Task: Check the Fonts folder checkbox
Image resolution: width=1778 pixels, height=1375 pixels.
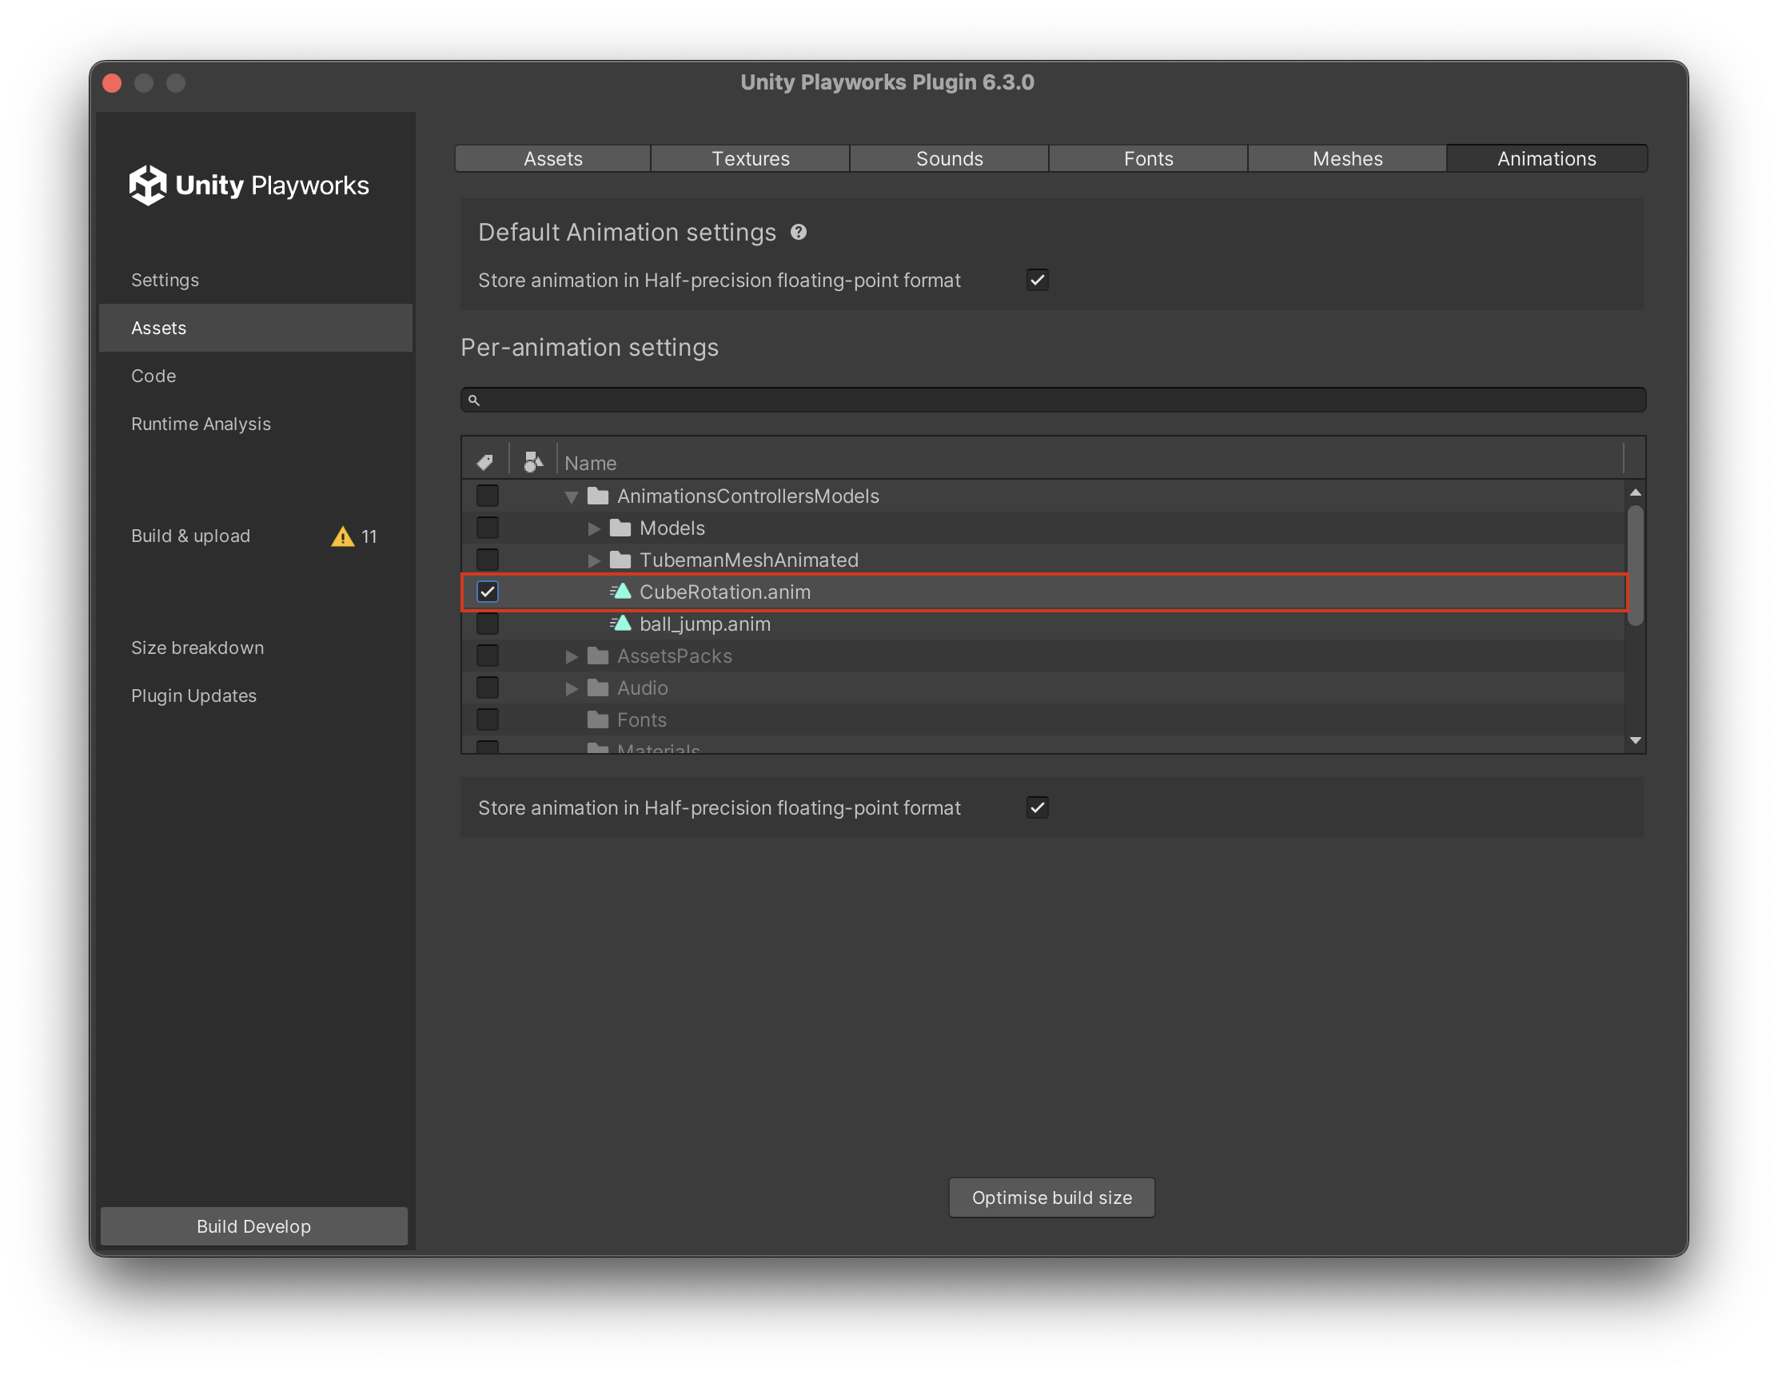Action: [488, 719]
